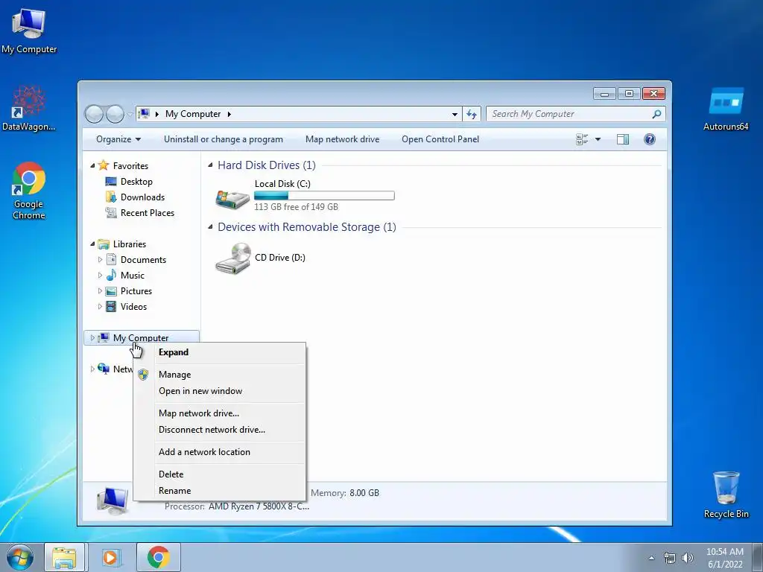Collapse the Libraries tree node
This screenshot has width=763, height=572.
tap(92, 244)
